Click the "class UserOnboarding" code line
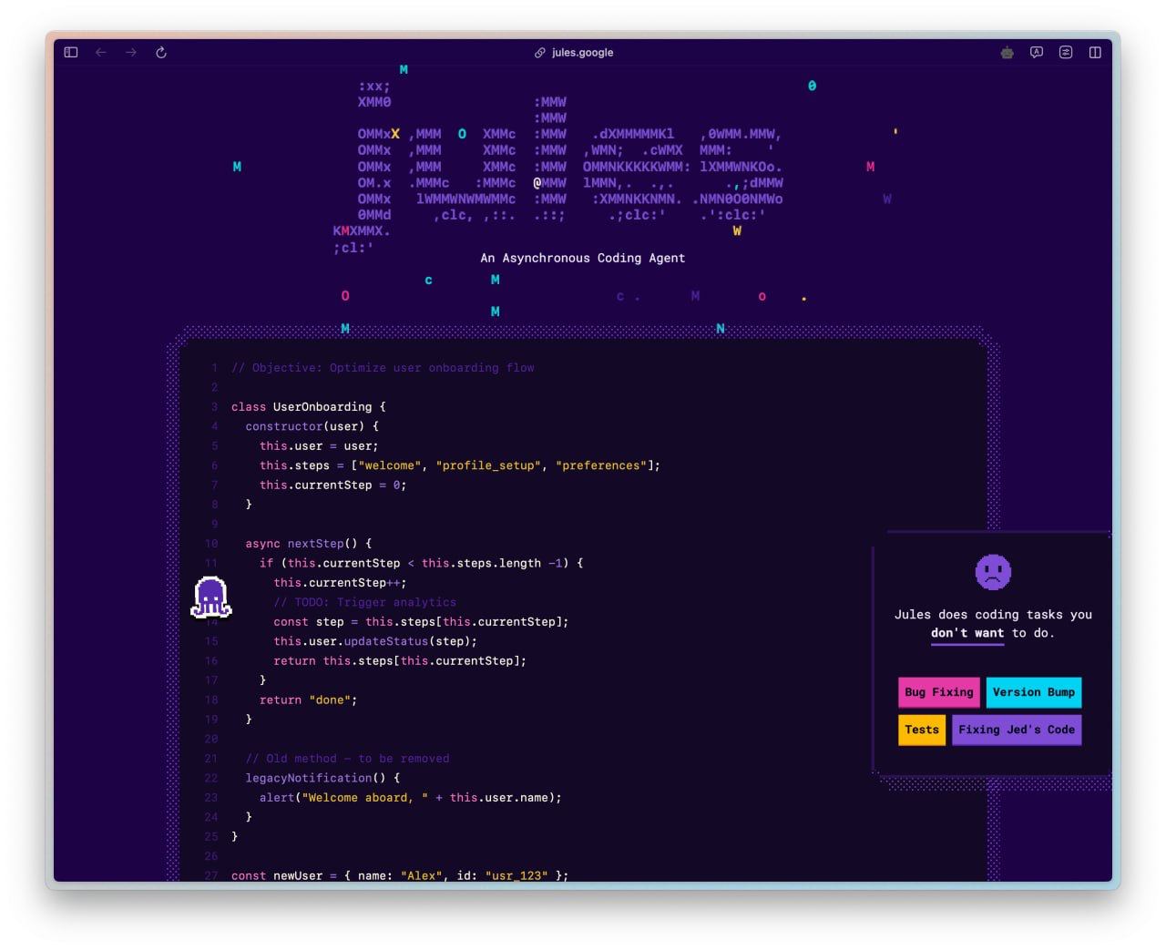The width and height of the screenshot is (1166, 950). [x=308, y=407]
